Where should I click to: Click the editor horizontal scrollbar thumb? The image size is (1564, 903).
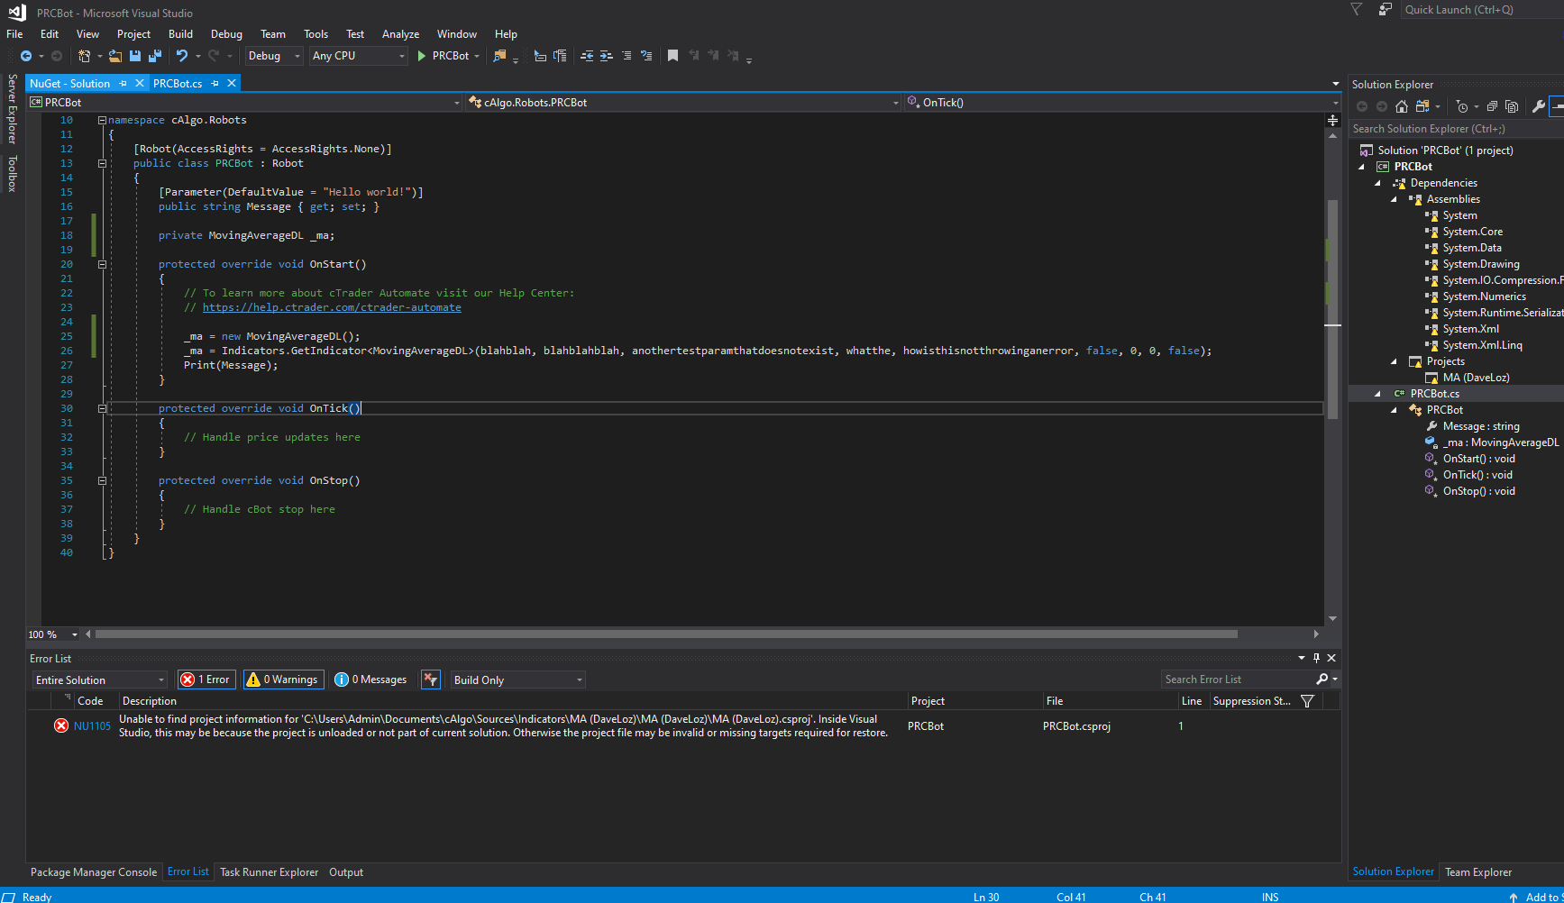click(x=666, y=634)
